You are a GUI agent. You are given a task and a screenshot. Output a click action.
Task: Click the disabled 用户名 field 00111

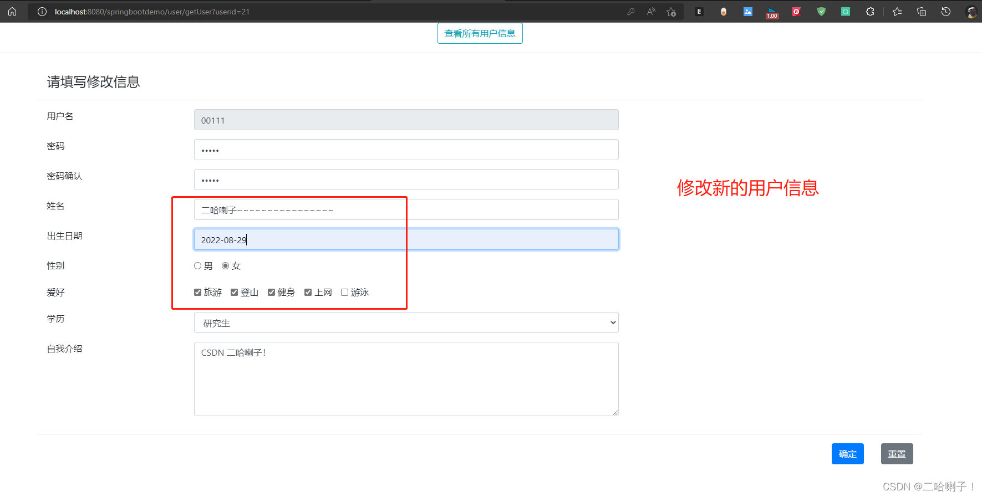[406, 120]
